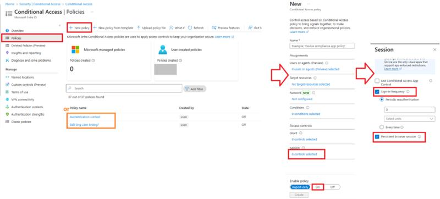
Task: Click the Named locations icon
Action: [7, 77]
